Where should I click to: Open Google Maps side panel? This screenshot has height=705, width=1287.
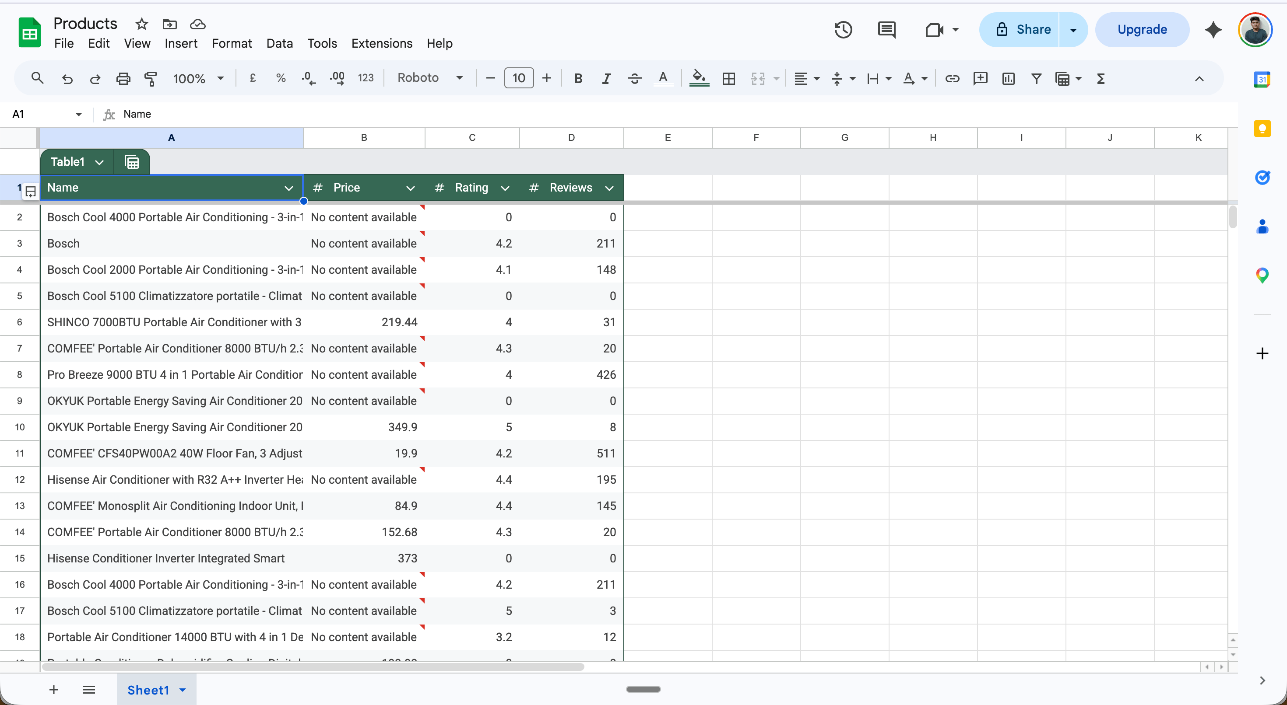(1262, 275)
